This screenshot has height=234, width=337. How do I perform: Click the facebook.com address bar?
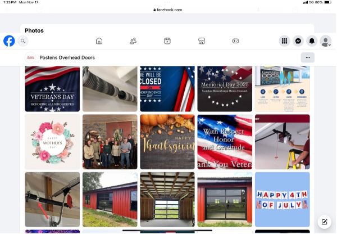point(167,10)
